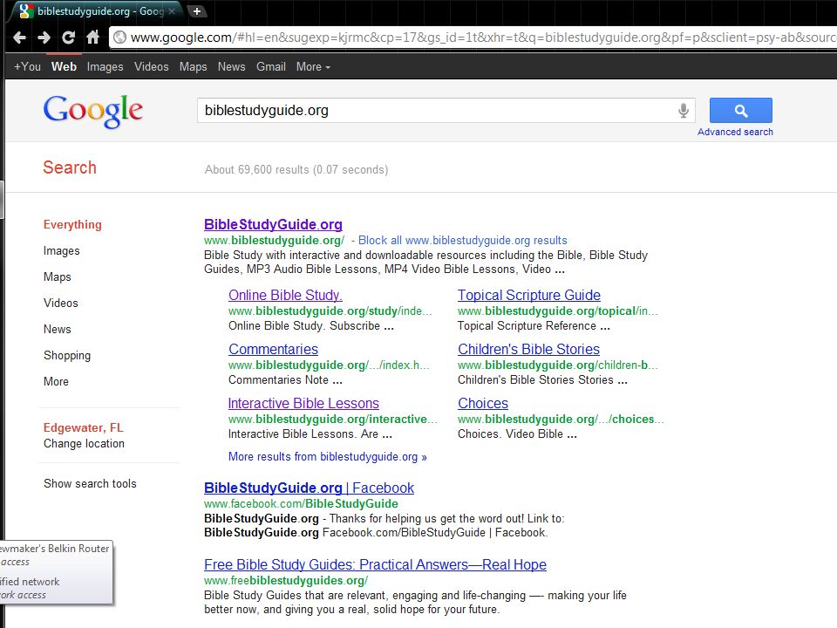Filter results by Videos in sidebar
837x628 pixels.
point(61,304)
